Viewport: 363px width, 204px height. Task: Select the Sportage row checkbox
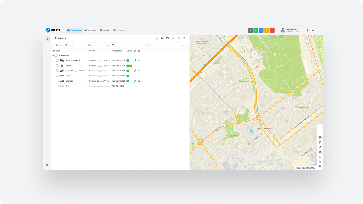click(57, 81)
